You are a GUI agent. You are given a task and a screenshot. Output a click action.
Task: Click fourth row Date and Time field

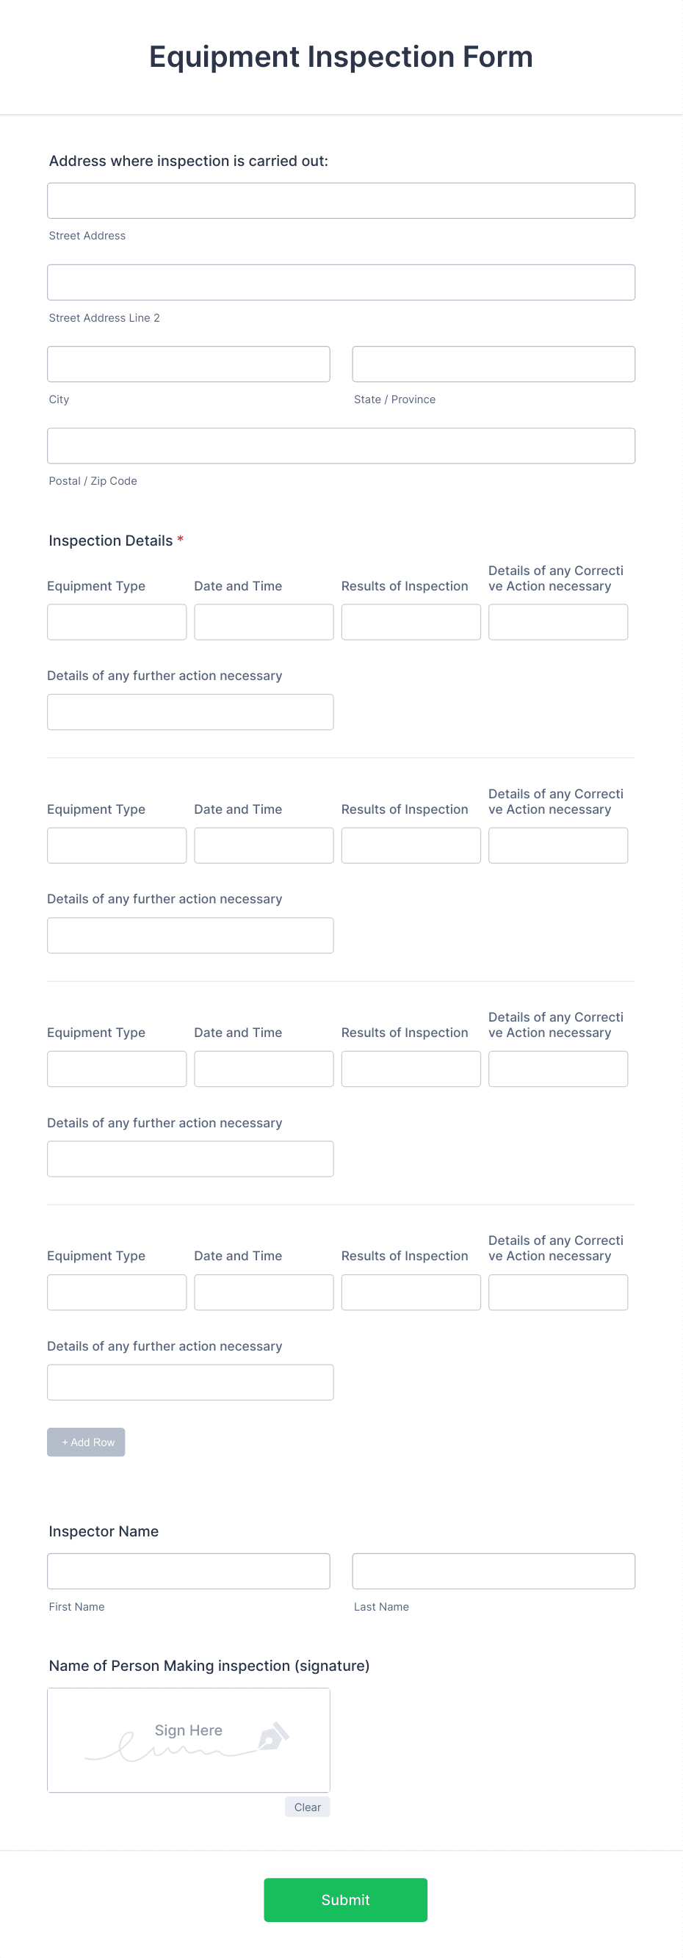pyautogui.click(x=264, y=1292)
